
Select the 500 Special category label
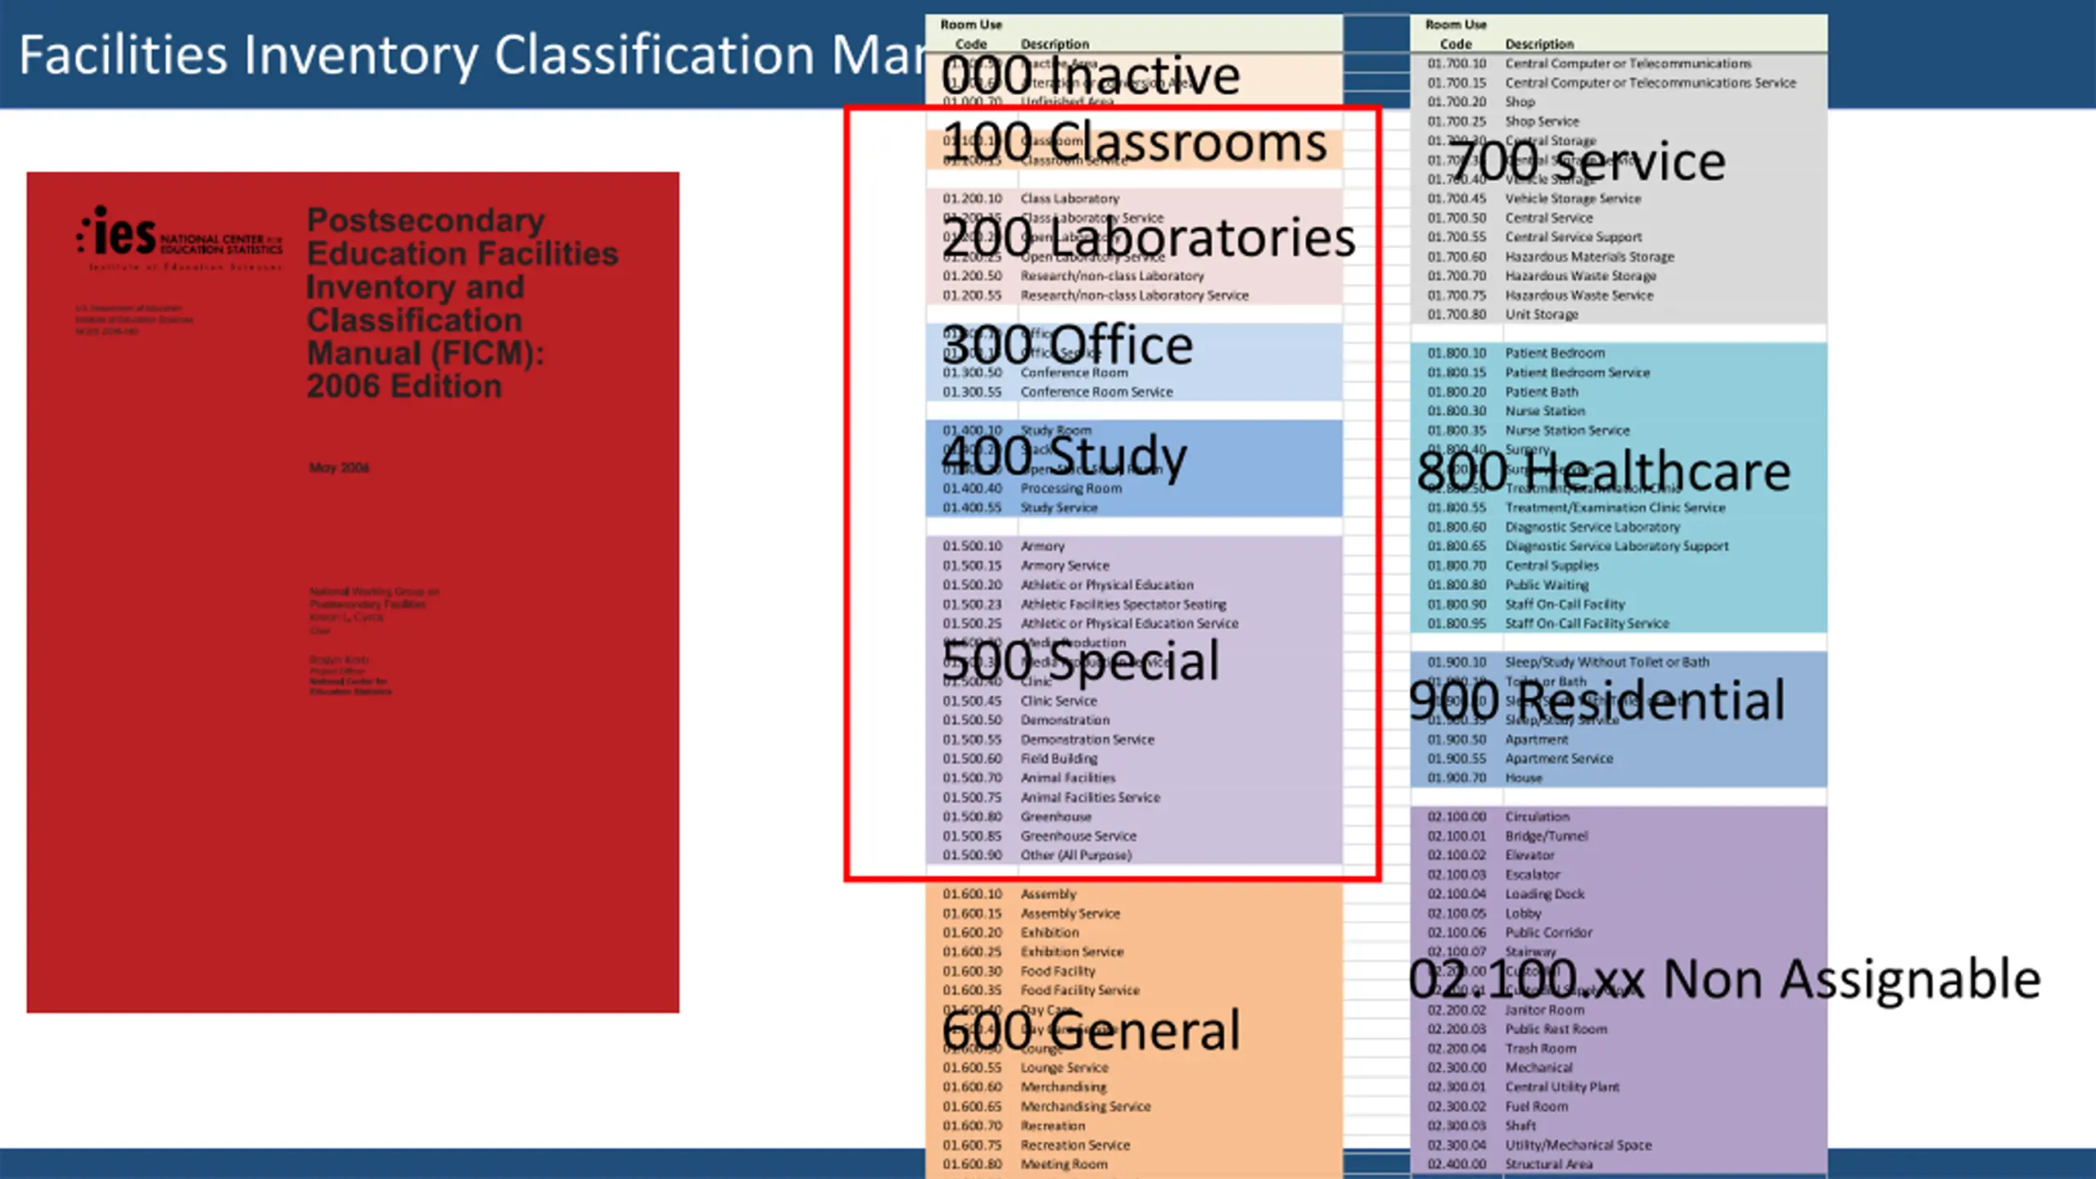pyautogui.click(x=1081, y=661)
